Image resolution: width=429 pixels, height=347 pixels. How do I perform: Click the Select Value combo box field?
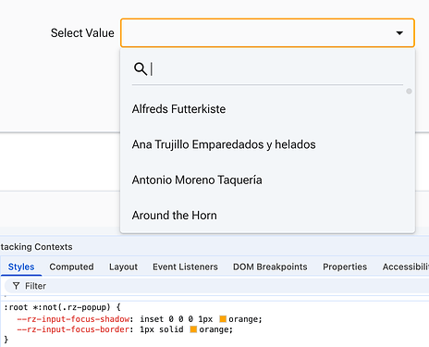pyautogui.click(x=267, y=33)
